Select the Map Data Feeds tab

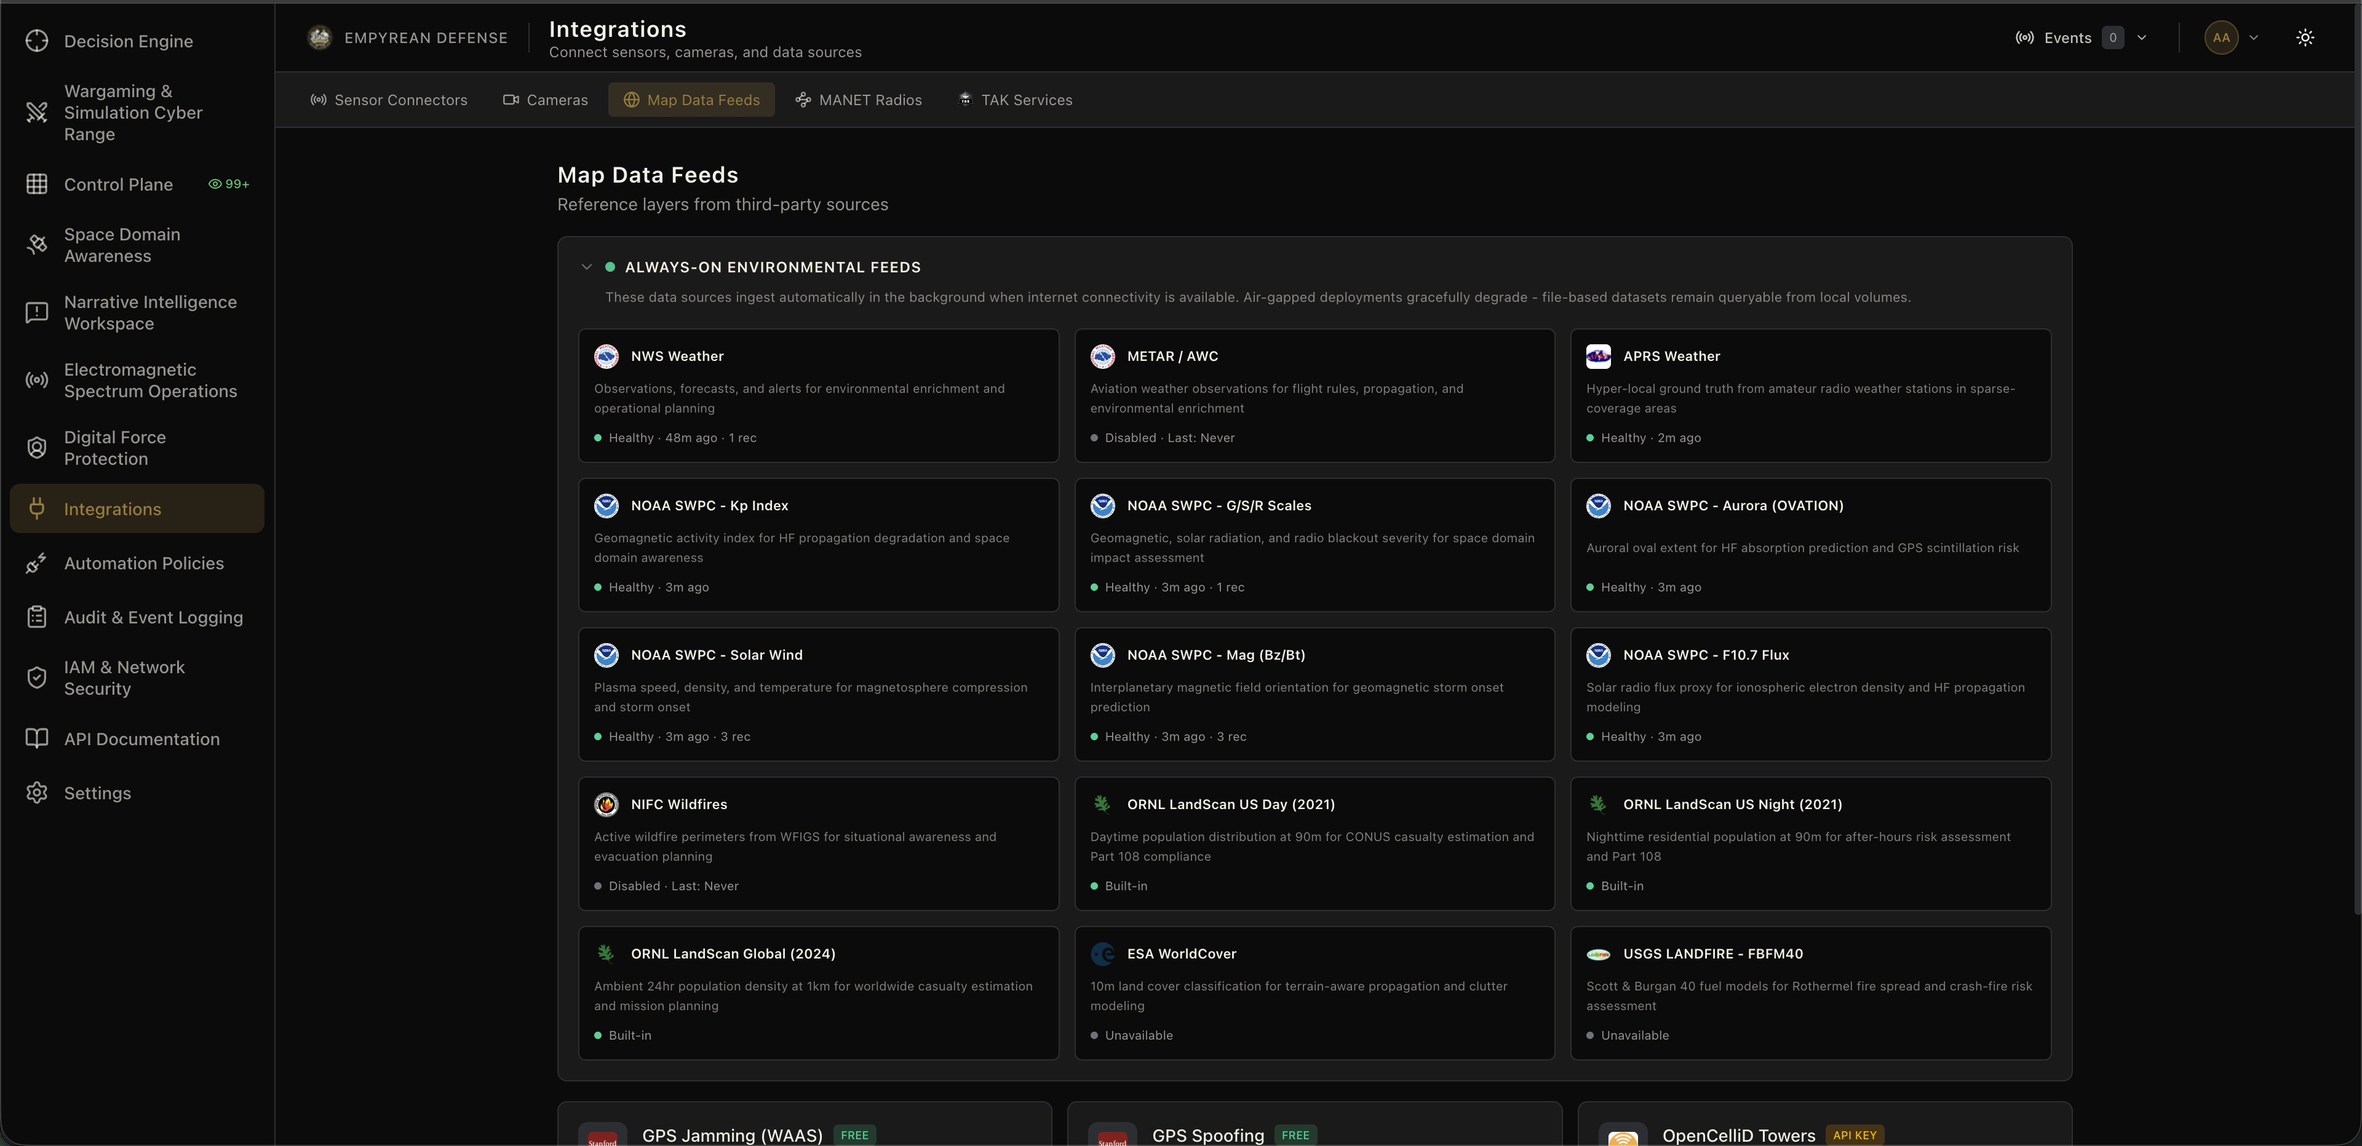691,100
